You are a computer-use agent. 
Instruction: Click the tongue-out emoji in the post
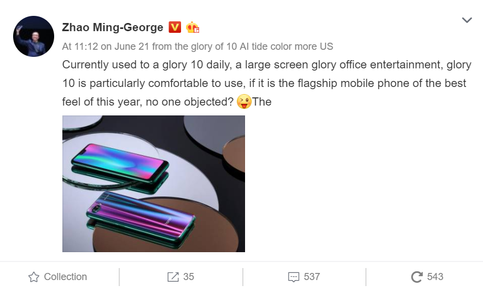tap(243, 102)
